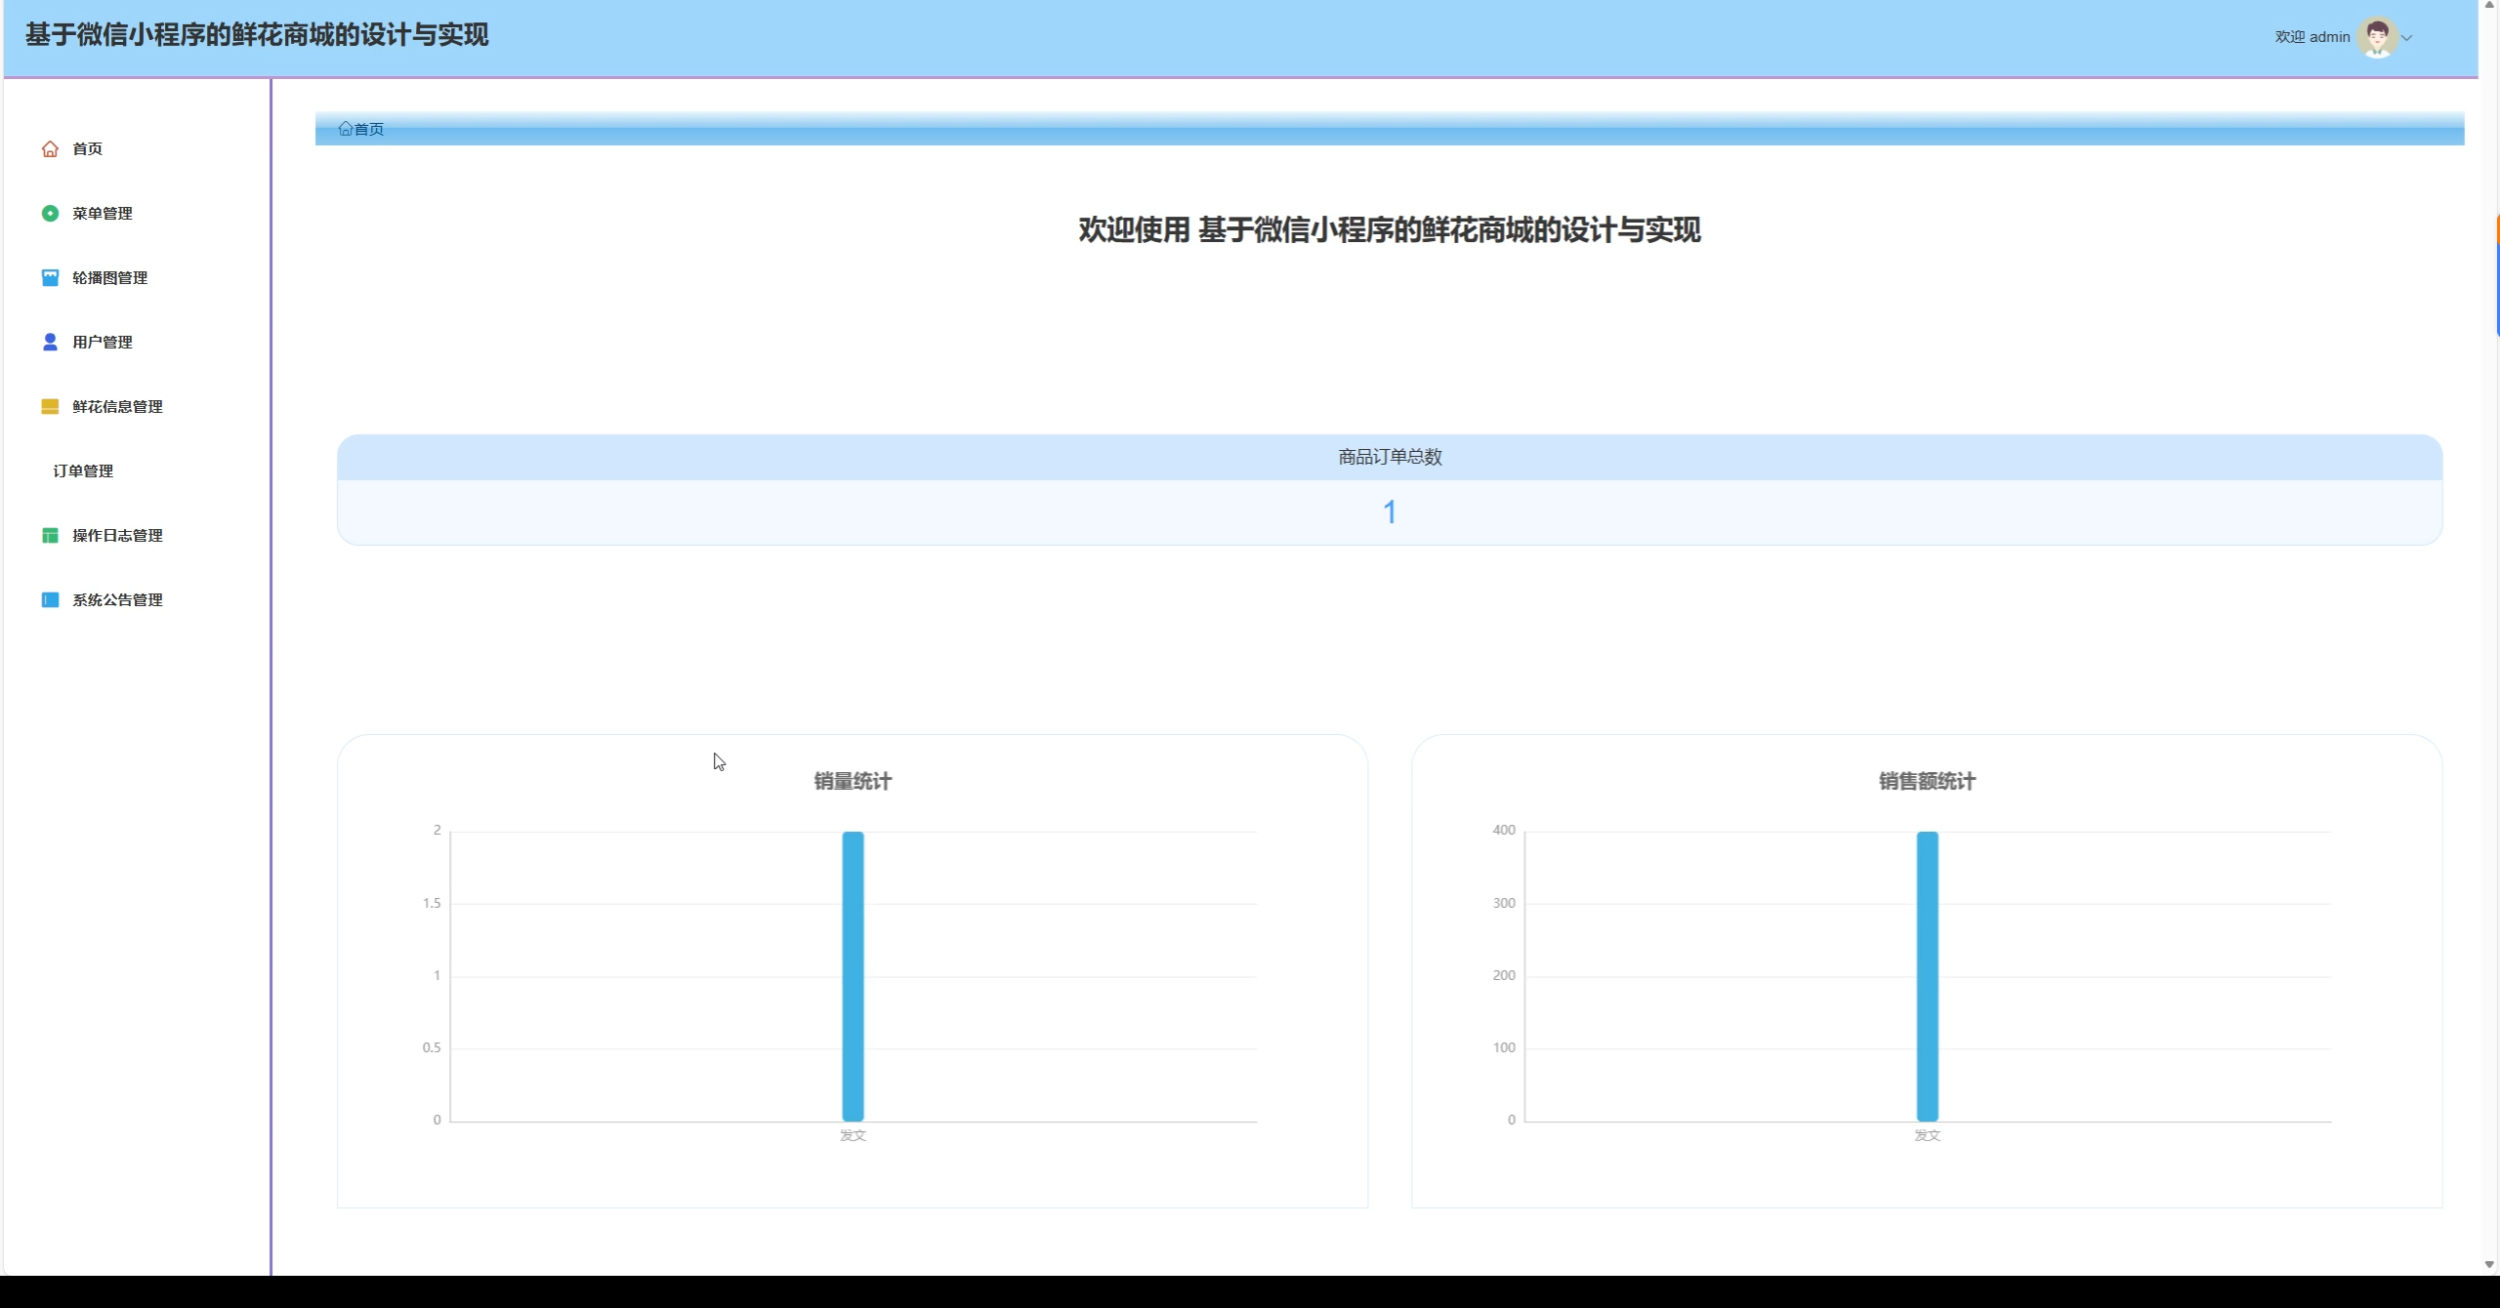
Task: Click the home icon in sidebar
Action: [50, 148]
